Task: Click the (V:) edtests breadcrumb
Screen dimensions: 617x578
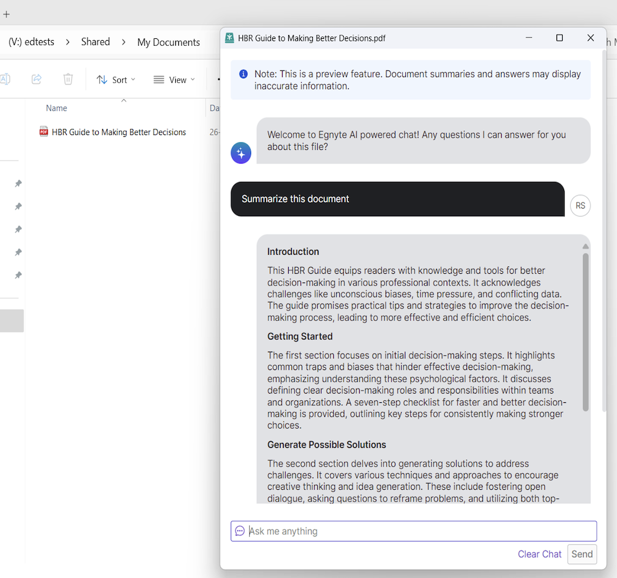Action: click(x=31, y=42)
